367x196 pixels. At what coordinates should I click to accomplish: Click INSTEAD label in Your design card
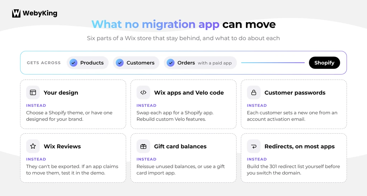(36, 105)
